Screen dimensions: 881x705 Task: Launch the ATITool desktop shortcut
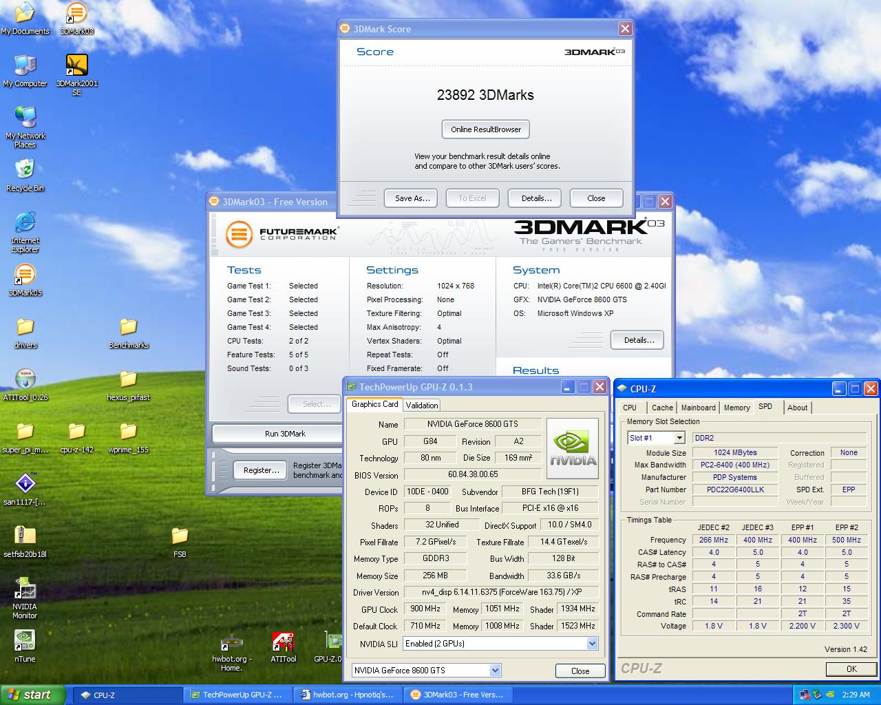tap(283, 647)
